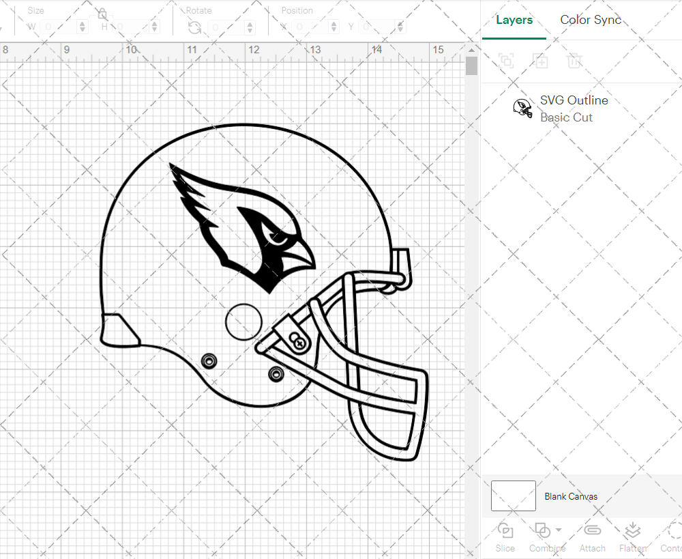Delete layer using the trash icon
This screenshot has height=559, width=682.
[x=575, y=61]
